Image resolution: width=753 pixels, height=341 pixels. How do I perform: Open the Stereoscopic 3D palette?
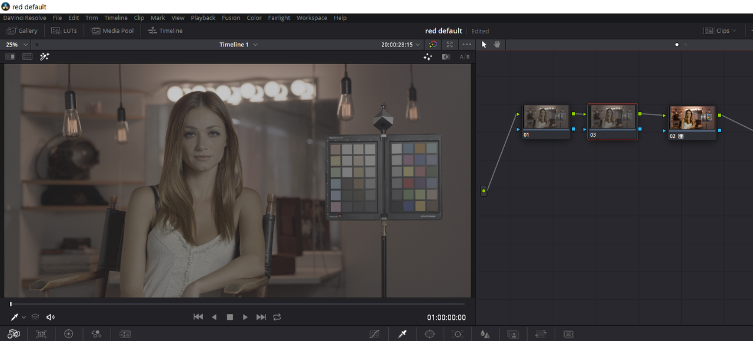(568, 334)
